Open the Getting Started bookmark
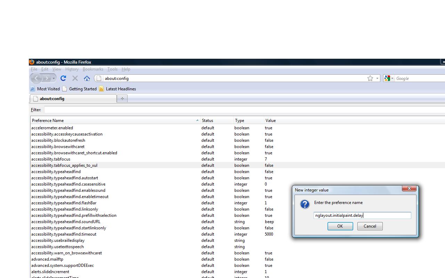 [x=80, y=89]
